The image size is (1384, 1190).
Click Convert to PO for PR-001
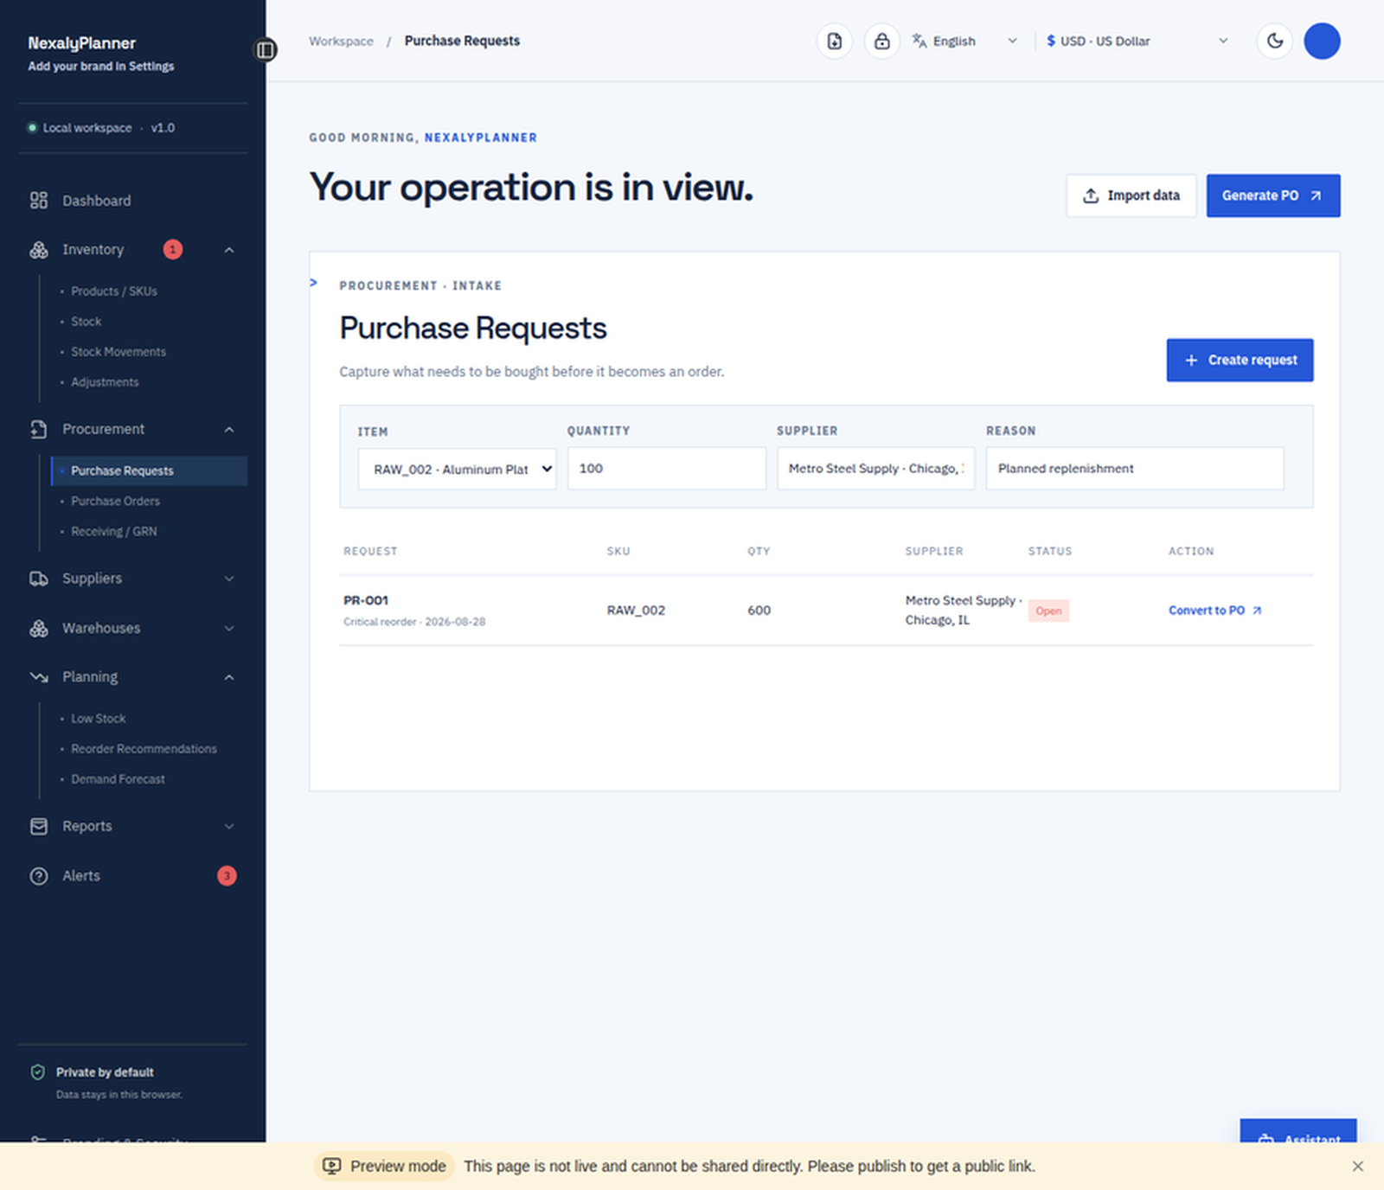(x=1215, y=611)
